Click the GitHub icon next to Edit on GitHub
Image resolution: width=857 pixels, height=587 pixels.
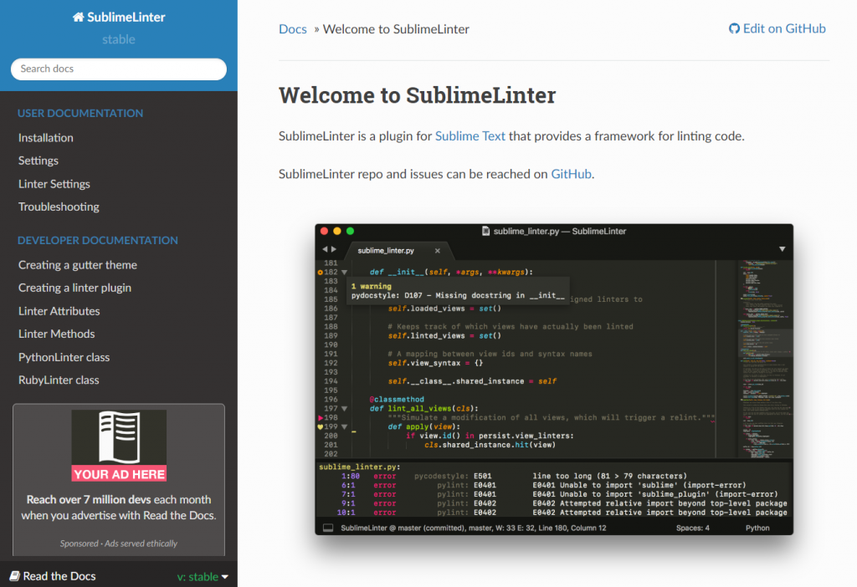[x=736, y=28]
